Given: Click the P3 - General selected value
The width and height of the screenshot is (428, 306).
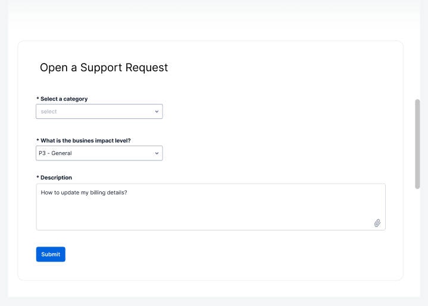Looking at the screenshot, I should 55,153.
